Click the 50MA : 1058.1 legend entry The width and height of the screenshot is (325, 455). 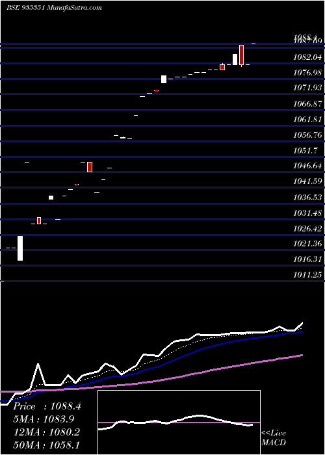click(x=46, y=445)
